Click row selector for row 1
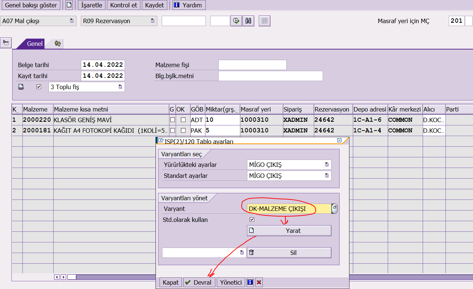The width and height of the screenshot is (473, 289). click(17, 120)
